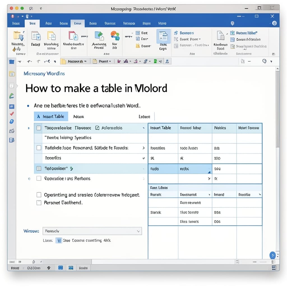Select the 'Aotaik' tab beside Insert Table

pyautogui.click(x=78, y=117)
